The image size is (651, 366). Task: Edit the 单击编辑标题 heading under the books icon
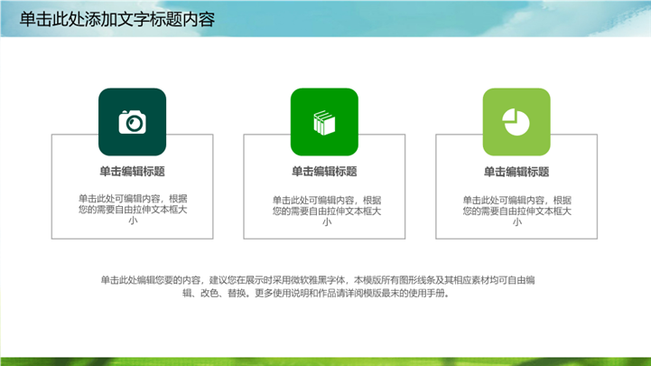click(323, 171)
